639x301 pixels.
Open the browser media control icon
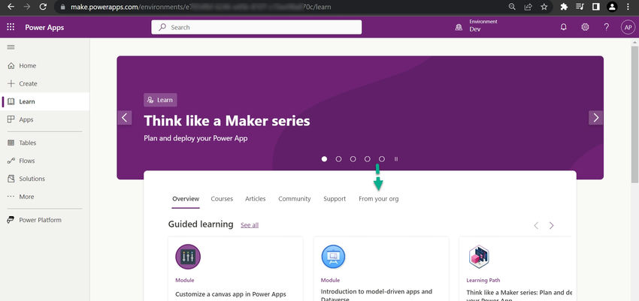coord(580,7)
